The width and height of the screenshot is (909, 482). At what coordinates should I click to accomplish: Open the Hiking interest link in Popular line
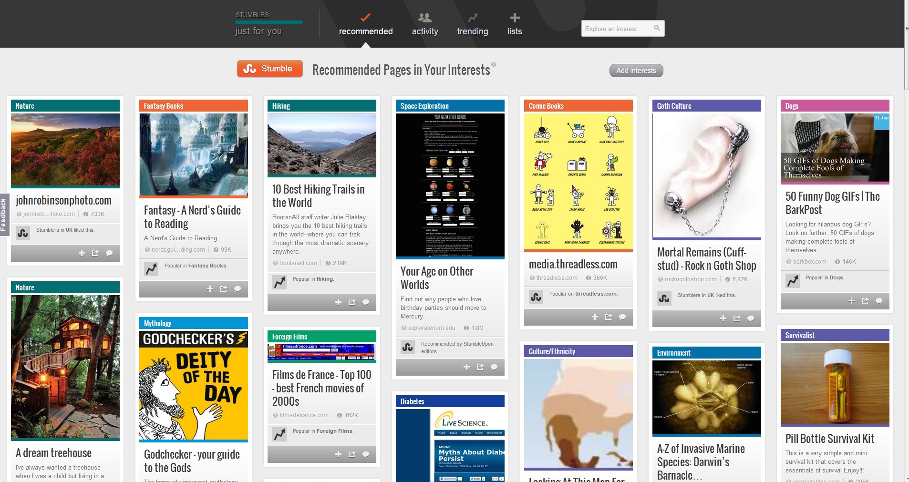325,279
